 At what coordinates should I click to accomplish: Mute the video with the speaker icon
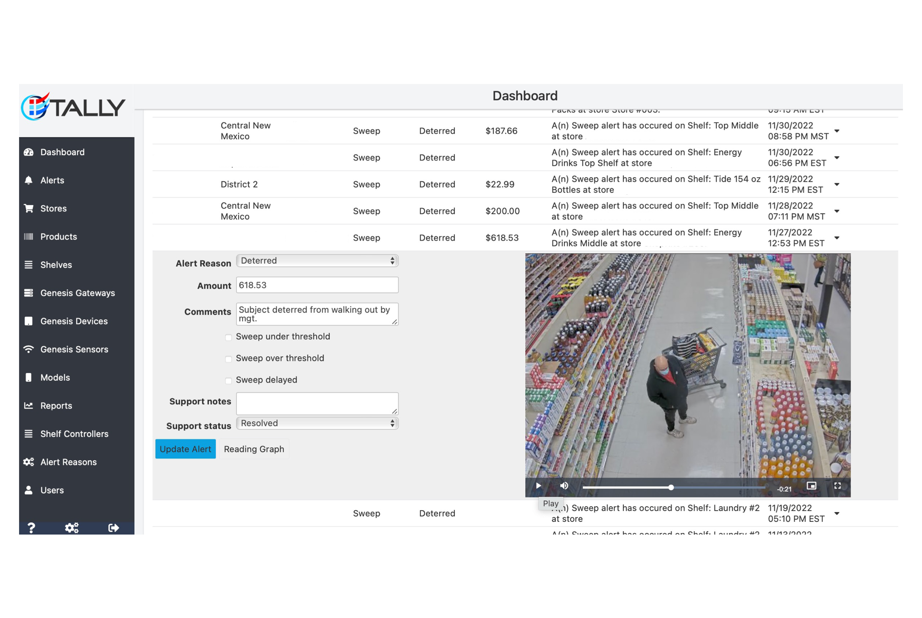[x=564, y=486]
